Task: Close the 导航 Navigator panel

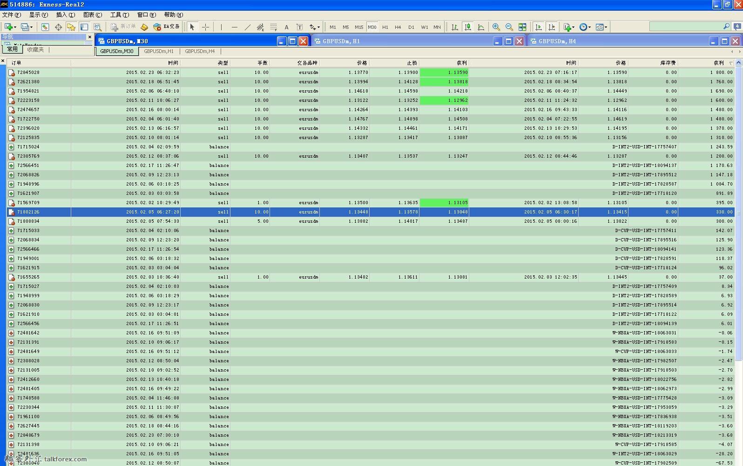Action: (90, 37)
